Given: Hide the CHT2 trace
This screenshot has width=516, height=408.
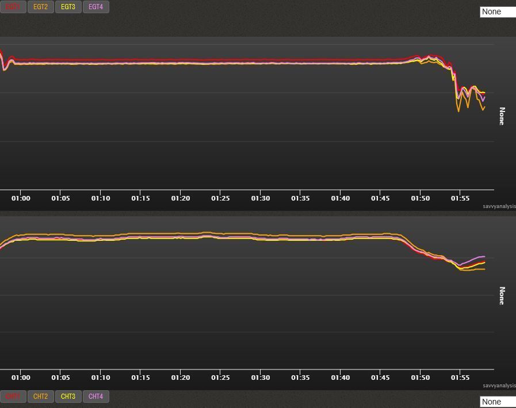Looking at the screenshot, I should pyautogui.click(x=40, y=397).
